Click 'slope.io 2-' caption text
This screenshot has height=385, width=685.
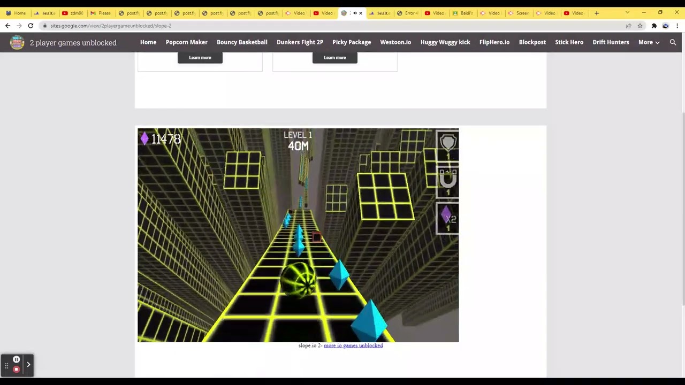tap(310, 345)
